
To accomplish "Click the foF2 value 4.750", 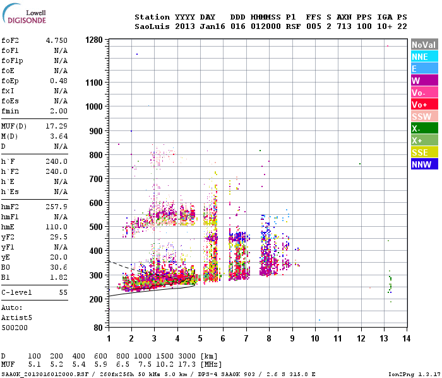I will click(57, 40).
